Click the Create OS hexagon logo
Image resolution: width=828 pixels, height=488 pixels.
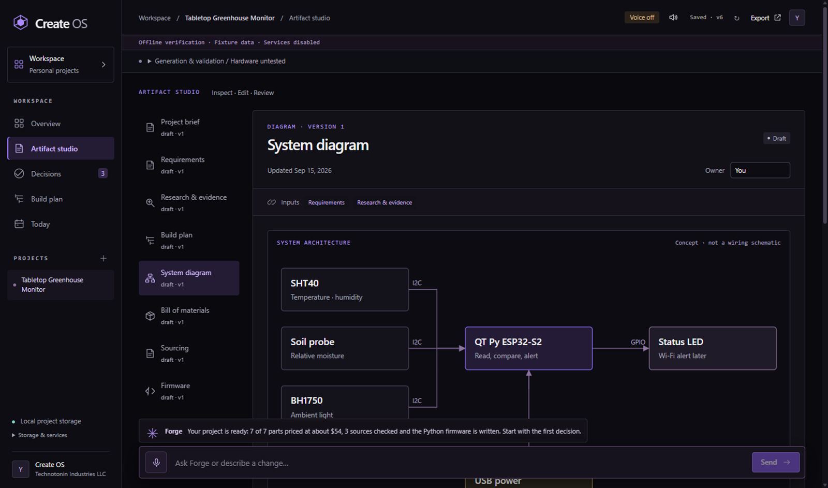(x=20, y=23)
